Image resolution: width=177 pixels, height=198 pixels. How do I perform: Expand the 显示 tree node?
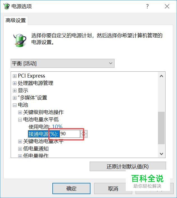(x=15, y=90)
